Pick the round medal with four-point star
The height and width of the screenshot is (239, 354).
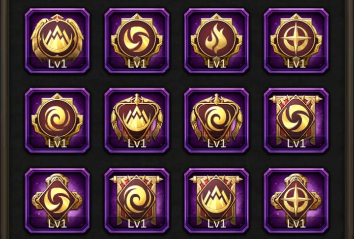(296, 41)
